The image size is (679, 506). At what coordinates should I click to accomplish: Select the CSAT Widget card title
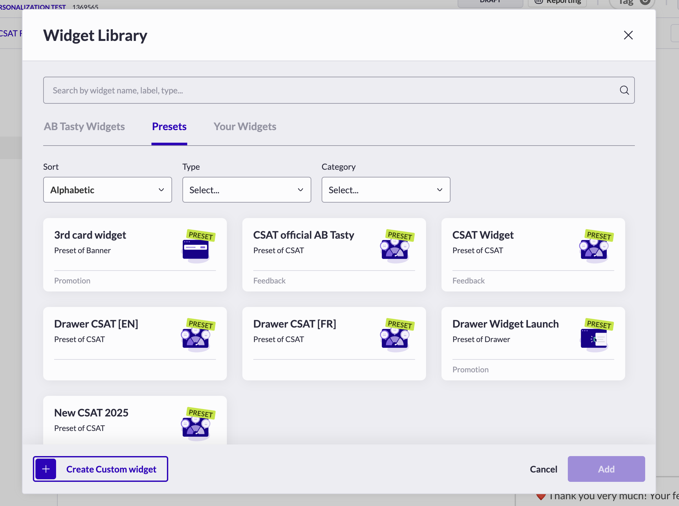483,235
